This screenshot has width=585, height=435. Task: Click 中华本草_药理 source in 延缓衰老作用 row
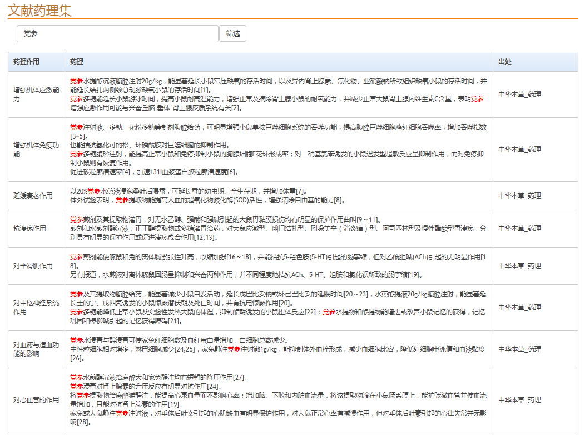click(520, 195)
